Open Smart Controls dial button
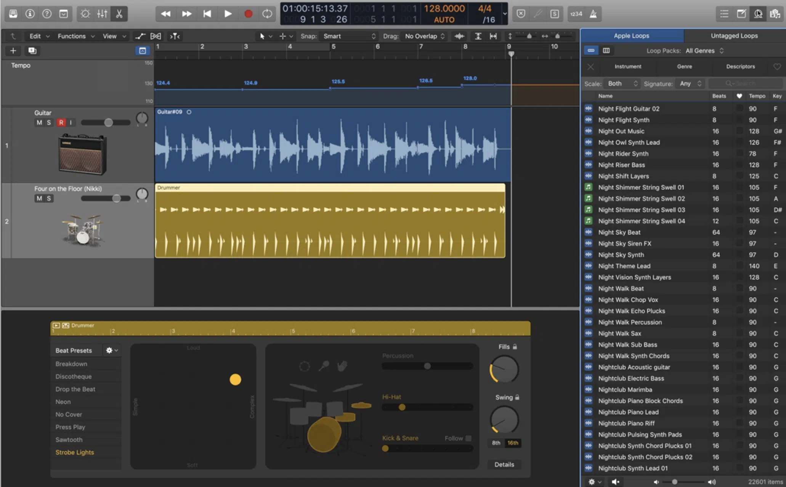Image resolution: width=786 pixels, height=487 pixels. (85, 14)
